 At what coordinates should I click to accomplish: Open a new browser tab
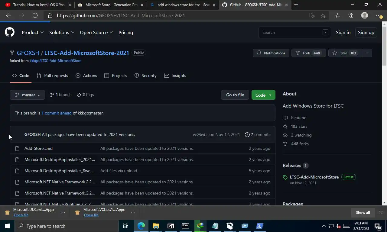tap(296, 5)
